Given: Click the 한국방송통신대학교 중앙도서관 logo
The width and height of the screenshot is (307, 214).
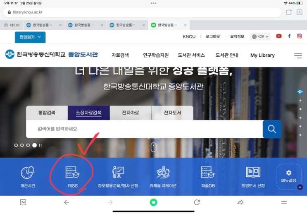Looking at the screenshot, I should tap(52, 54).
